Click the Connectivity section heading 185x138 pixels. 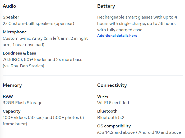tap(112, 85)
